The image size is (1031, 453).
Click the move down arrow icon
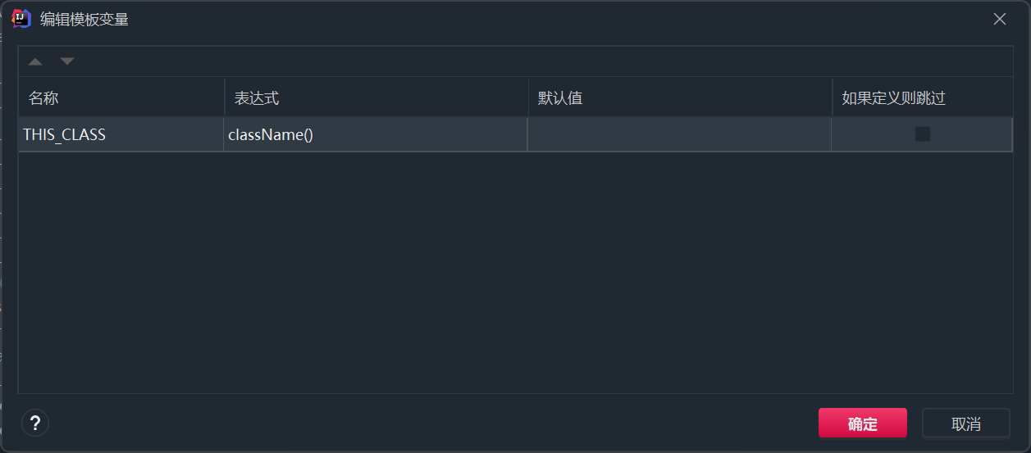coord(67,61)
